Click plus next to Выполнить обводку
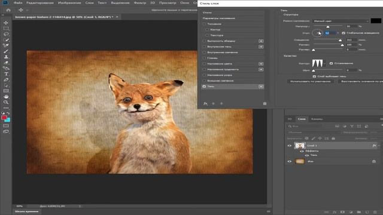This screenshot has width=383, height=215. click(x=261, y=41)
